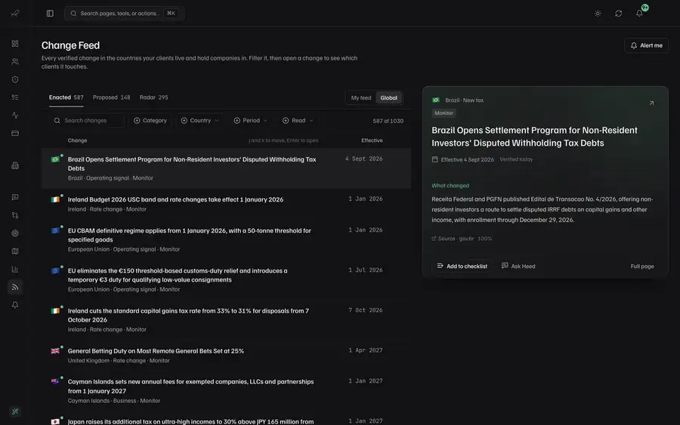Click the calendar icon beside Effective date
This screenshot has height=425, width=680.
(x=435, y=159)
